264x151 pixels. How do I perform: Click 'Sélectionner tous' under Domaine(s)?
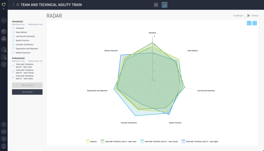click(18, 24)
